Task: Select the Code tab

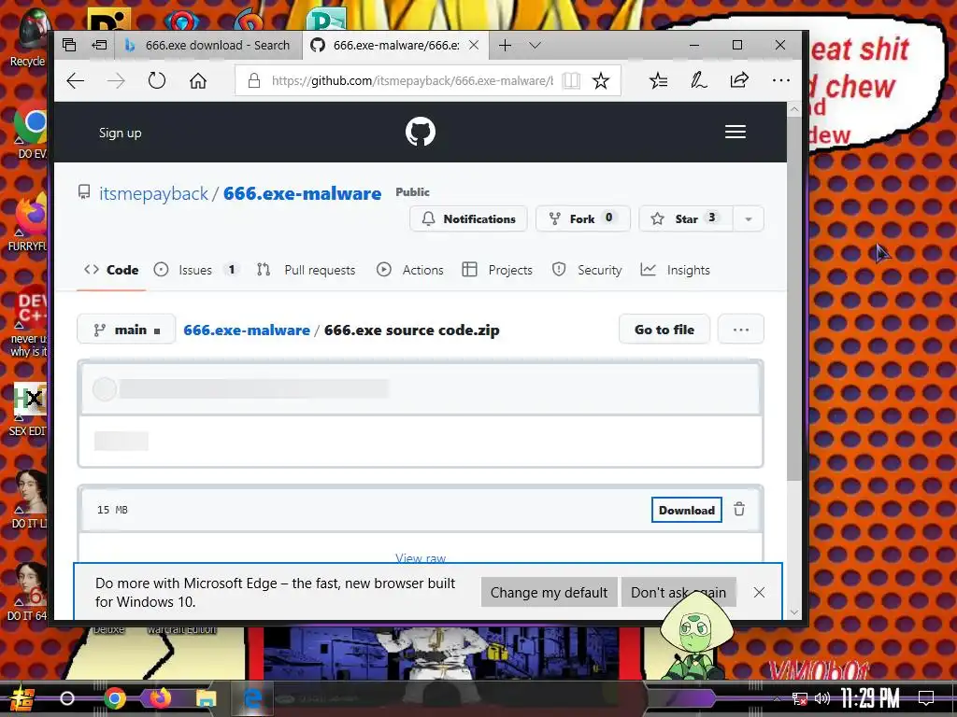Action: click(x=112, y=270)
